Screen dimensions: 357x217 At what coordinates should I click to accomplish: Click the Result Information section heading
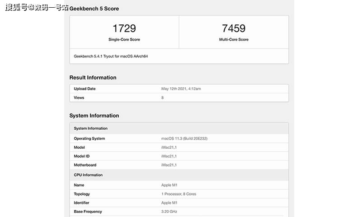[x=93, y=78]
